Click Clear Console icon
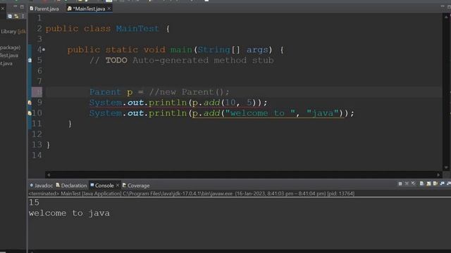The height and width of the screenshot is (253, 451). (421, 183)
